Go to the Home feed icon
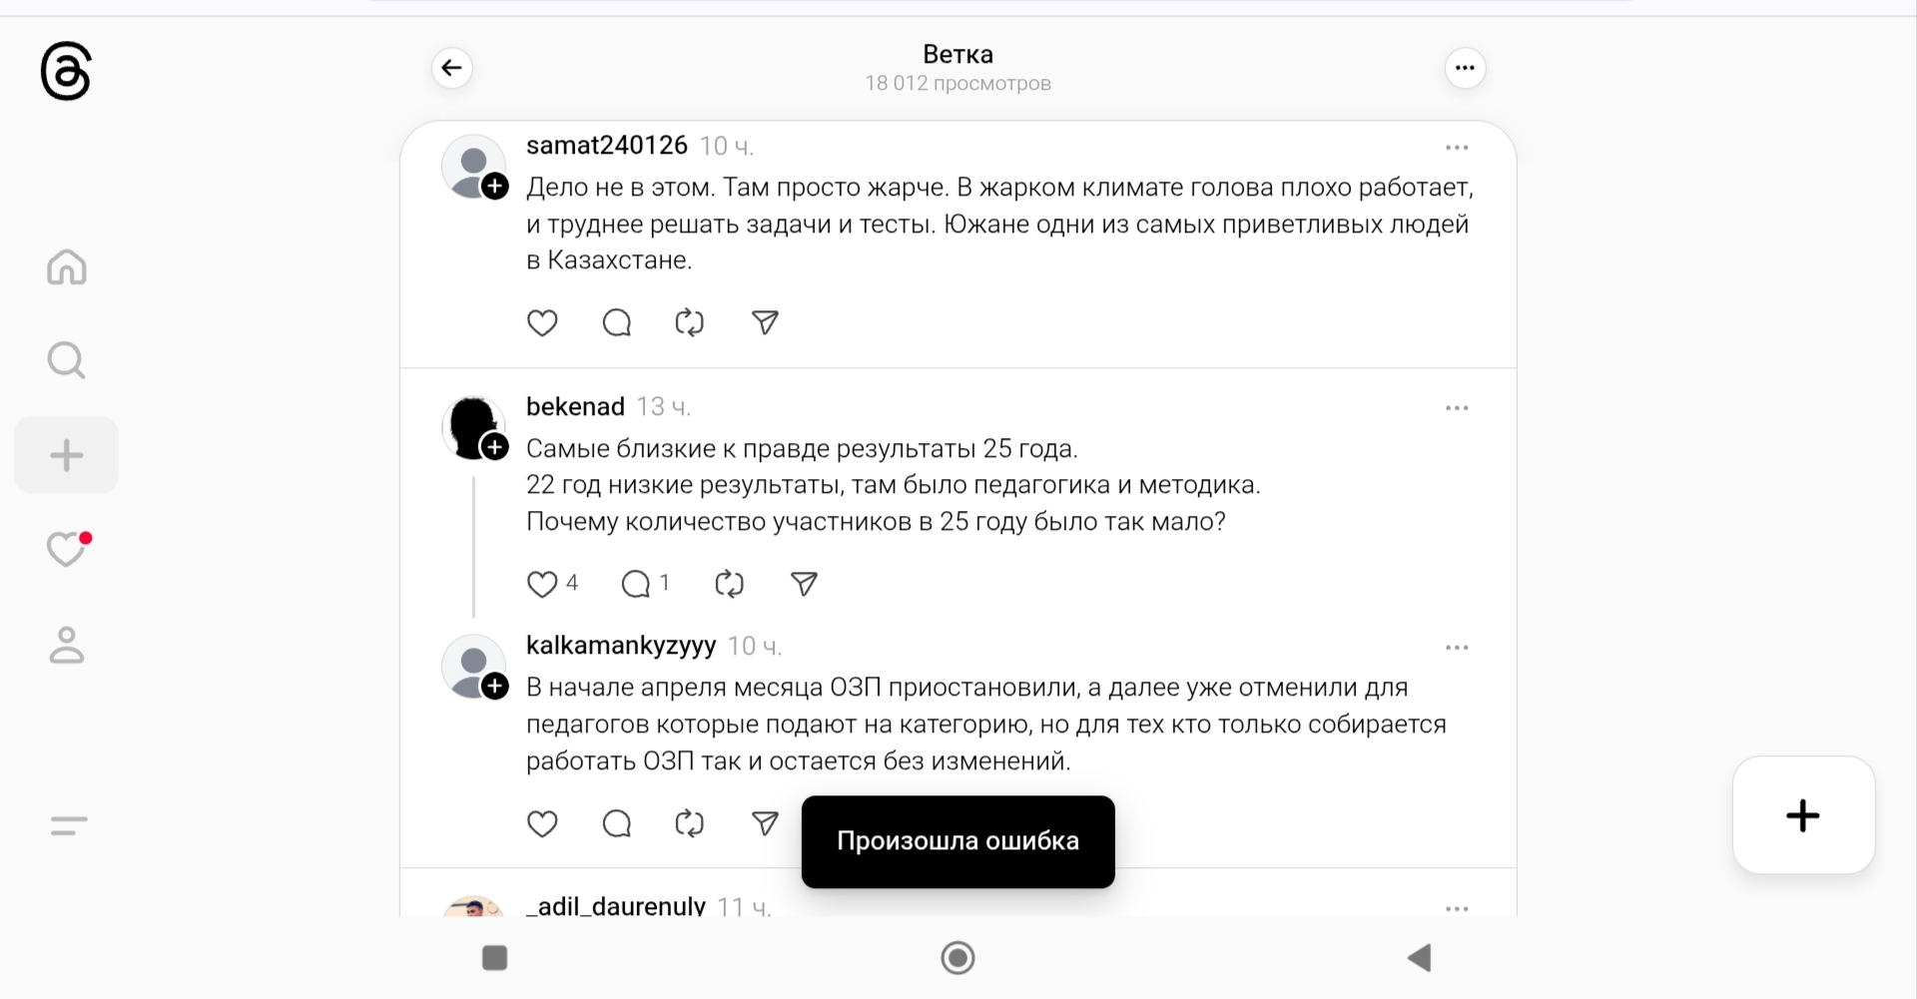This screenshot has height=999, width=1917. (67, 266)
